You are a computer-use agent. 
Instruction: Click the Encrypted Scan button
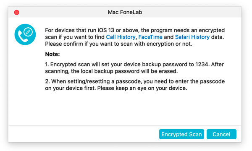tap(181, 134)
